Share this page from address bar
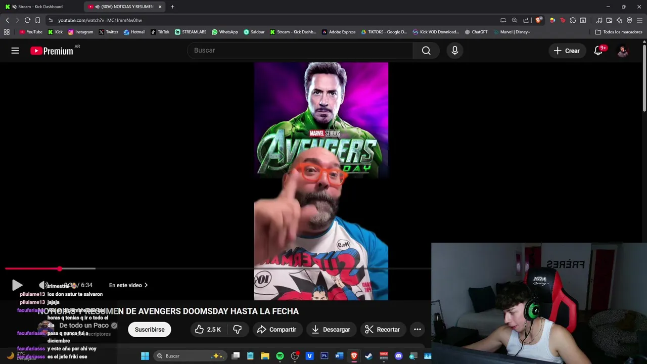This screenshot has height=364, width=647. tap(526, 20)
